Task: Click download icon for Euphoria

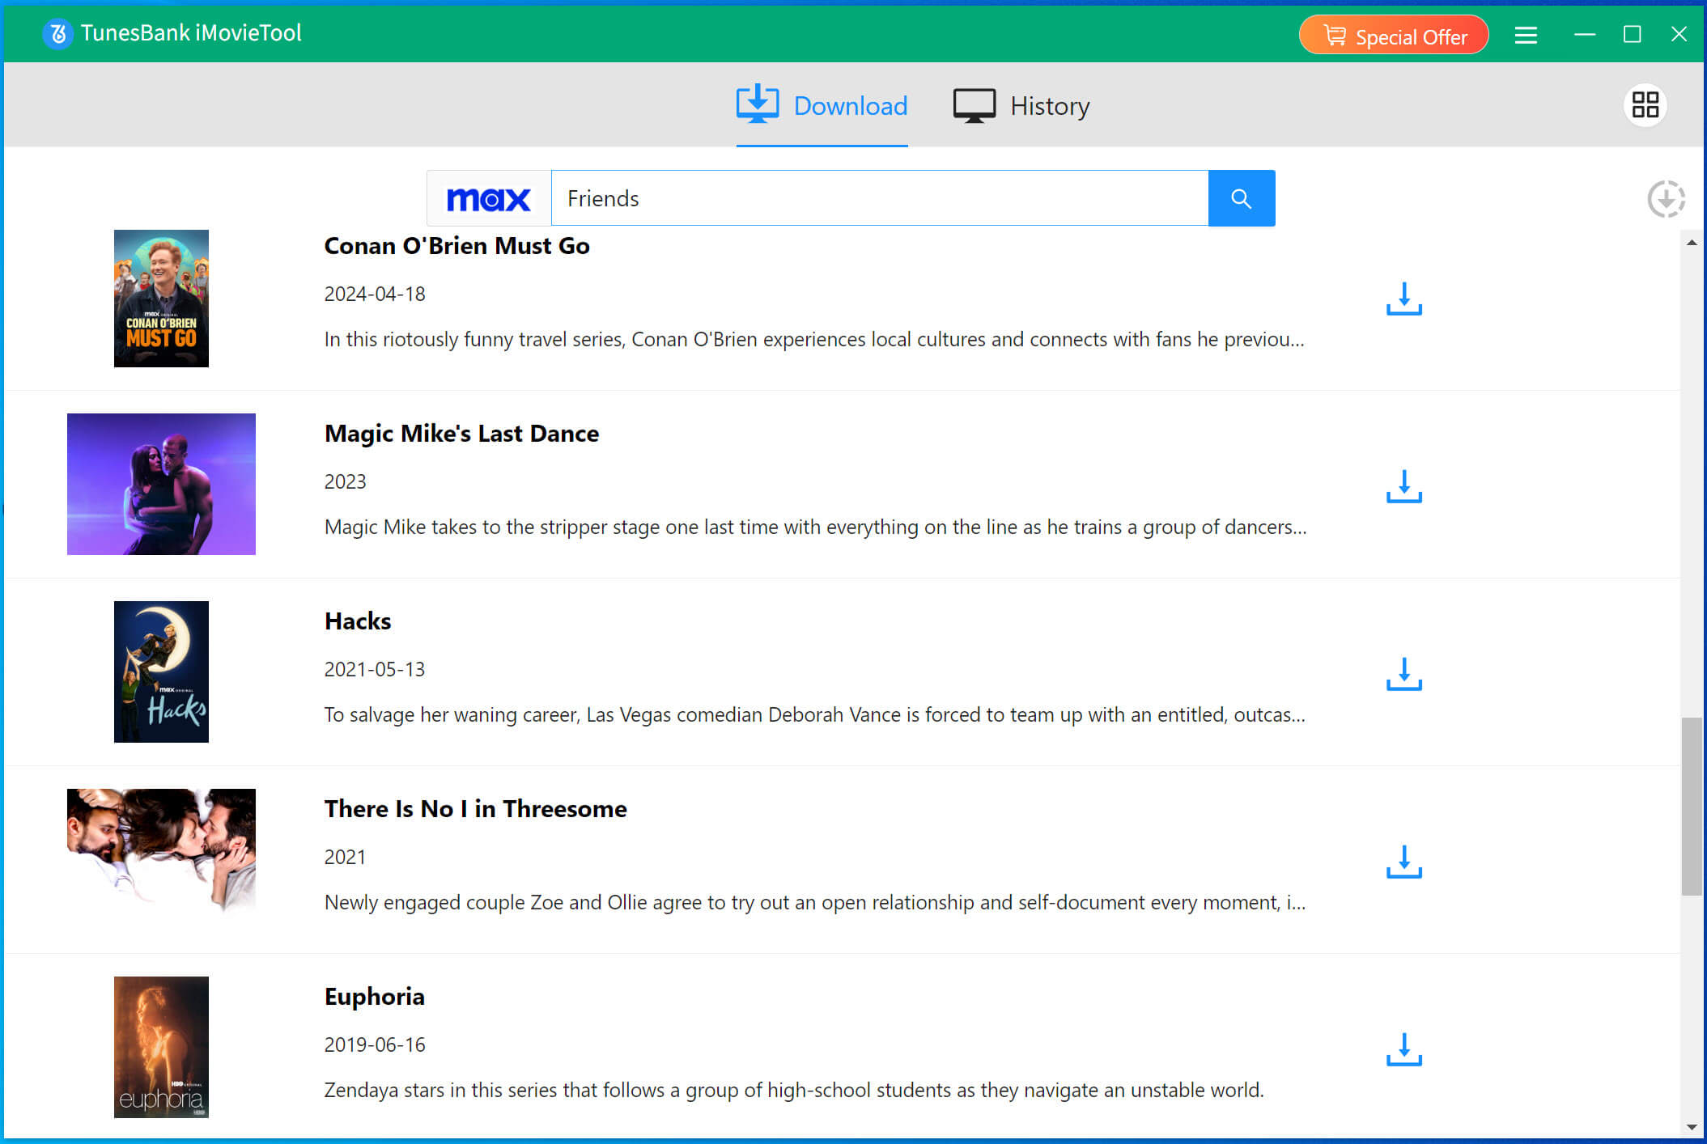Action: [1404, 1049]
